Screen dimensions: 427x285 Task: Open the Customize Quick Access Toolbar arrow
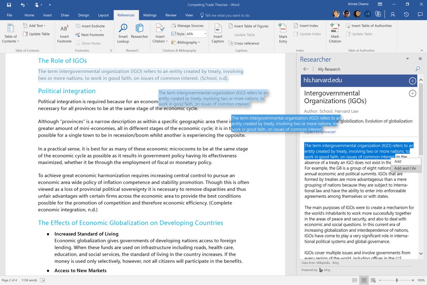point(50,5)
